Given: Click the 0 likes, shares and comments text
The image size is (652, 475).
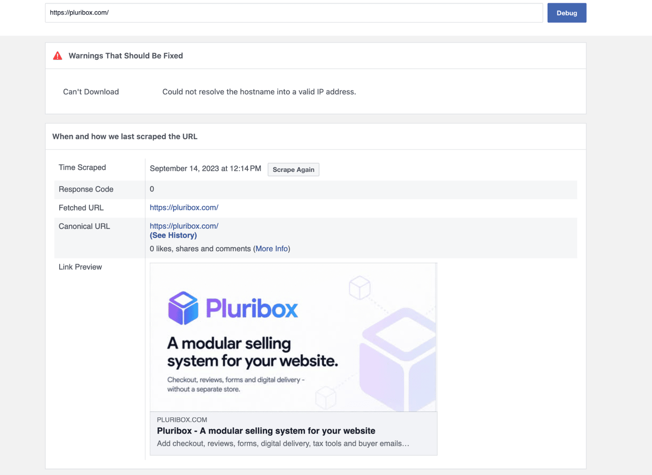Looking at the screenshot, I should click(200, 249).
